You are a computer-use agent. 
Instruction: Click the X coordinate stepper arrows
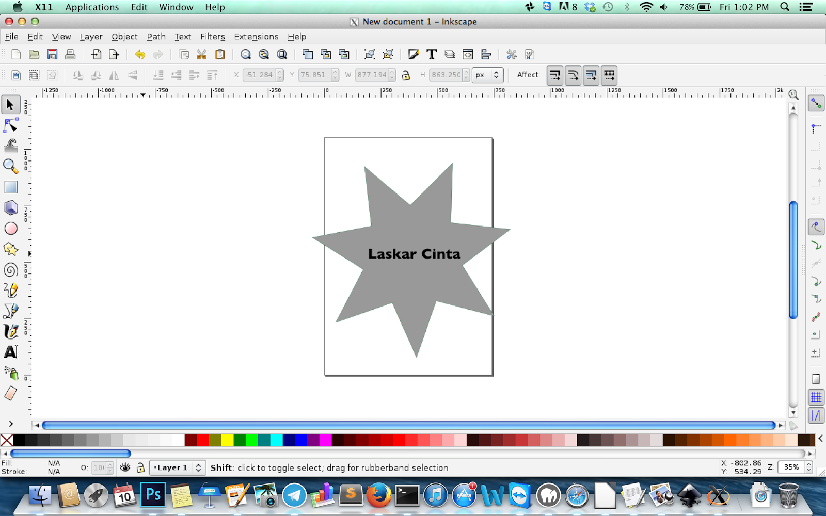coord(279,75)
